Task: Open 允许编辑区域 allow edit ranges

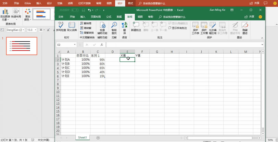Action: pyautogui.click(x=212, y=28)
